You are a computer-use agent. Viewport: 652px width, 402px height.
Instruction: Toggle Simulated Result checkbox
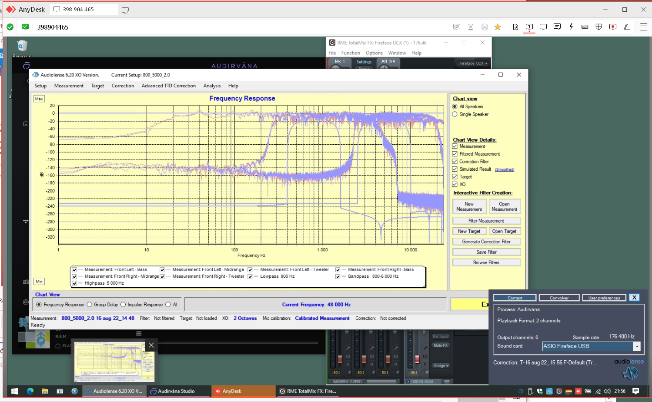pos(455,169)
